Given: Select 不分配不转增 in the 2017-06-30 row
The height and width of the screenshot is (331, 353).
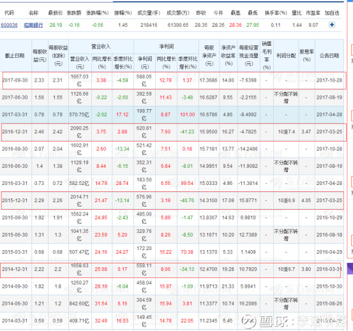Looking at the screenshot, I should (x=286, y=98).
